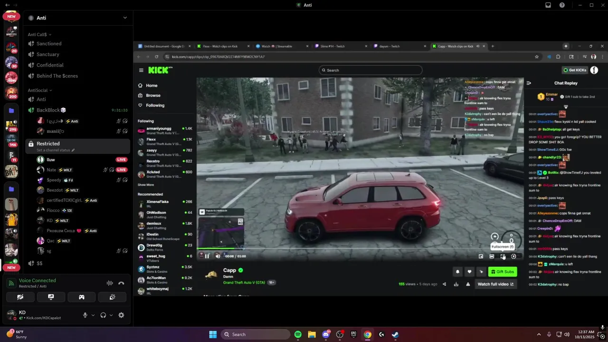Open a new browser tab with plus
The height and width of the screenshot is (342, 608).
click(x=493, y=46)
